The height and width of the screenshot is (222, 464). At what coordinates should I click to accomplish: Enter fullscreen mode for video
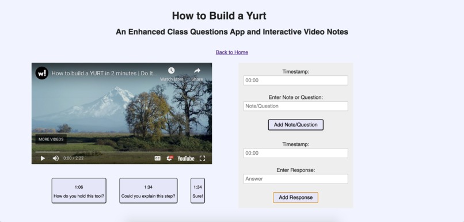point(203,158)
